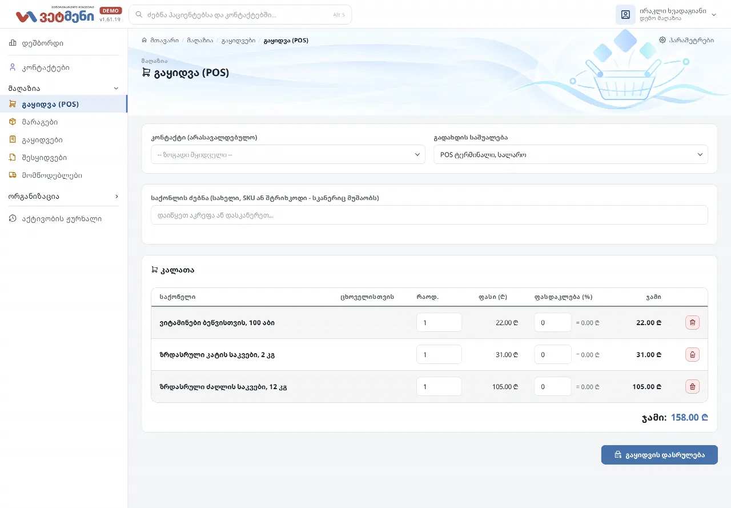Click the კონტაქტები person icon
731x508 pixels.
click(13, 67)
